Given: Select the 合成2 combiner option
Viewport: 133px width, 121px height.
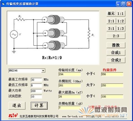Looking at the screenshot, I should point(116,60).
